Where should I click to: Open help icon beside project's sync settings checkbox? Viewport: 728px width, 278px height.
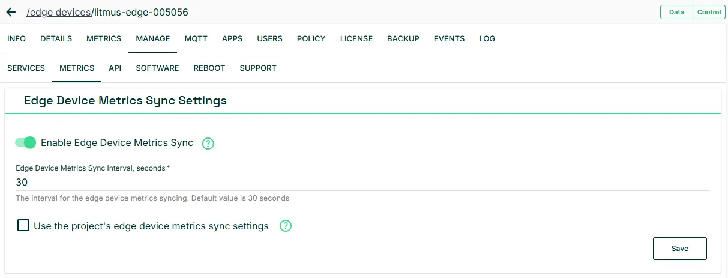[286, 226]
